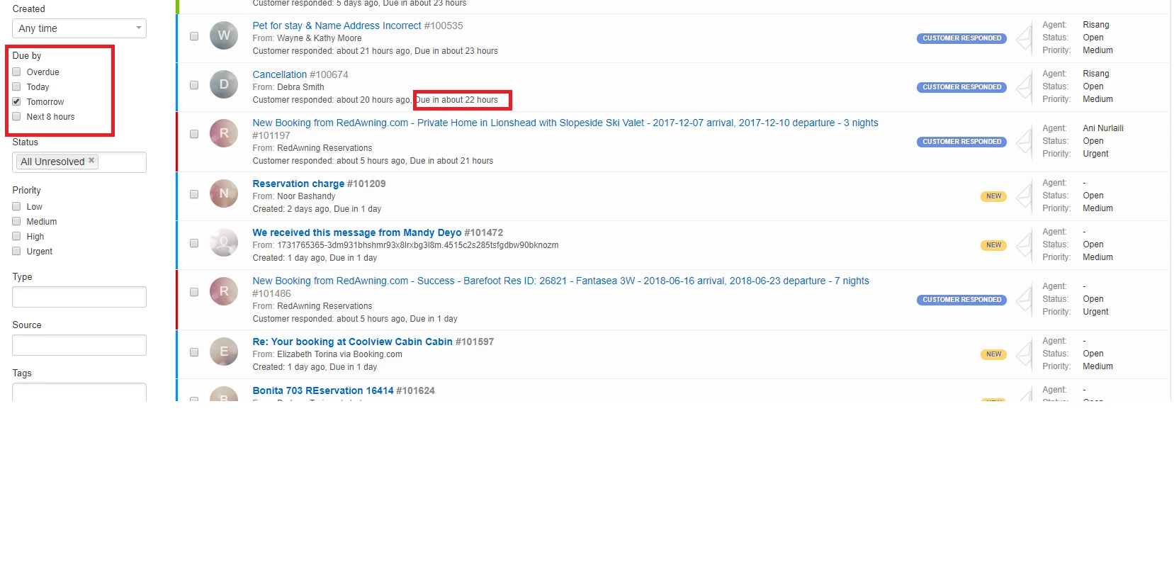
Task: Click avatar R of ticket #101197
Action: click(224, 133)
